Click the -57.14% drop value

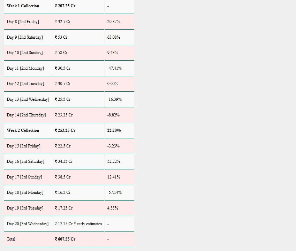[114, 192]
